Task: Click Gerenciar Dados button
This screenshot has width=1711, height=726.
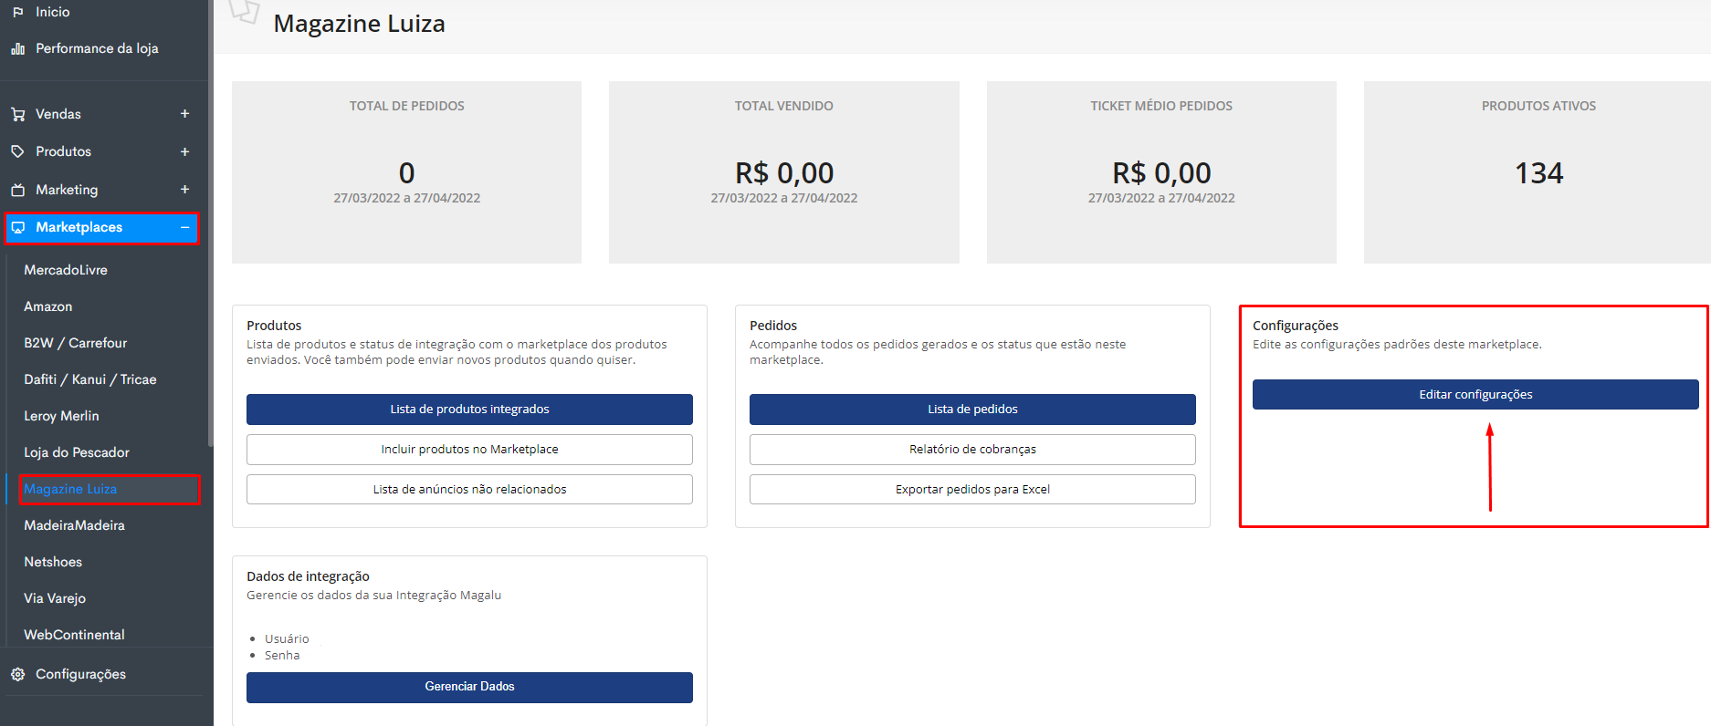Action: (x=469, y=687)
